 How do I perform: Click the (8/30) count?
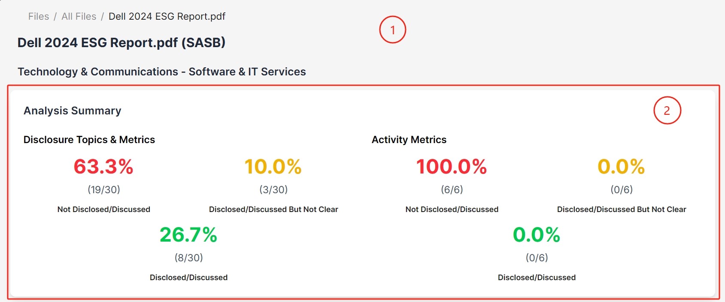coord(188,257)
